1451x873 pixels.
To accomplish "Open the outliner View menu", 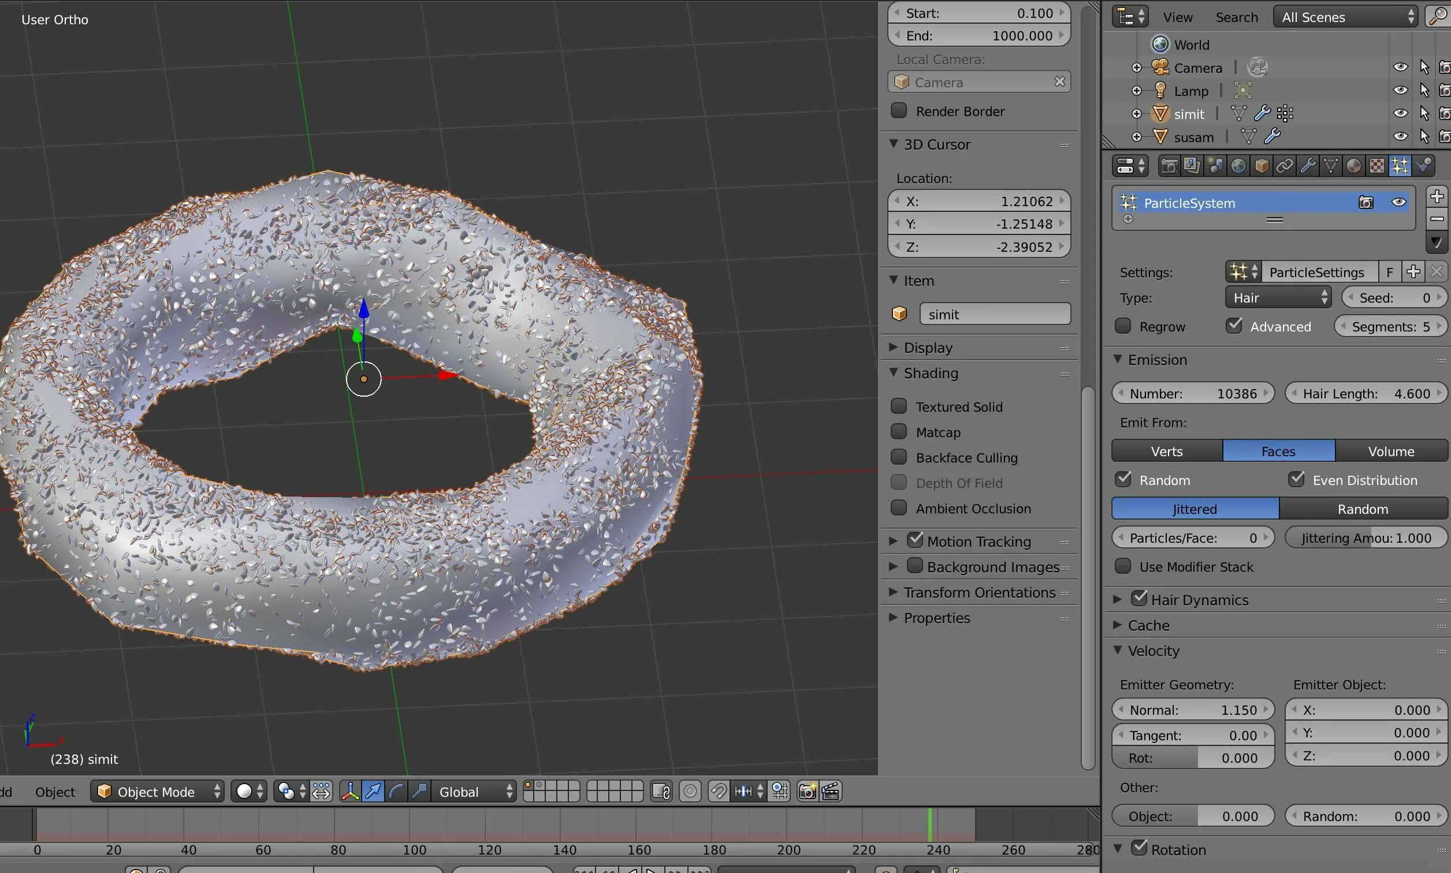I will [x=1177, y=17].
